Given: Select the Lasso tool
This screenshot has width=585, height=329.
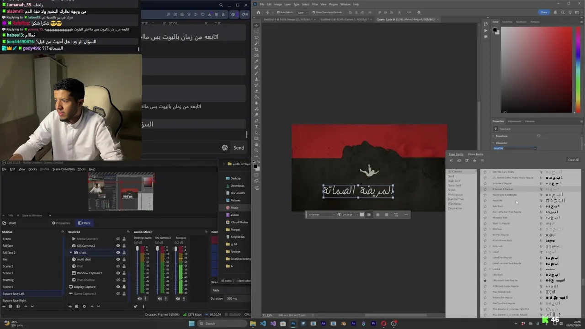Looking at the screenshot, I should coord(256,37).
